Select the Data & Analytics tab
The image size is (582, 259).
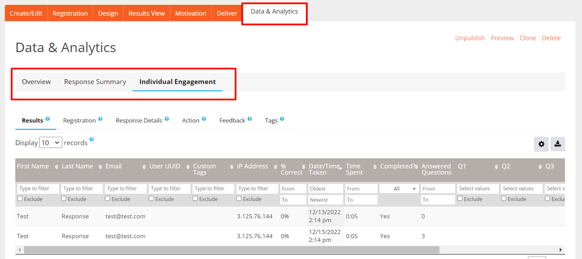click(274, 12)
